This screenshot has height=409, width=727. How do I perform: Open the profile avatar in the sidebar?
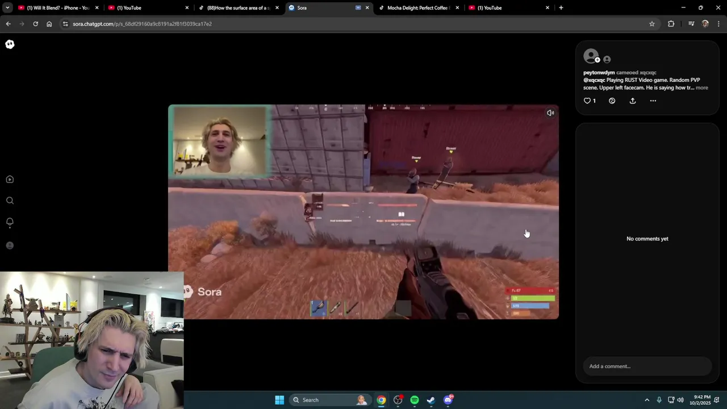(10, 245)
